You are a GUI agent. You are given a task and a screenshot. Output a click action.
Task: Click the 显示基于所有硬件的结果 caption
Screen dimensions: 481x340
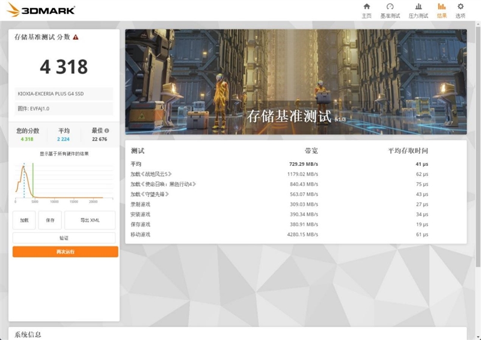click(64, 154)
